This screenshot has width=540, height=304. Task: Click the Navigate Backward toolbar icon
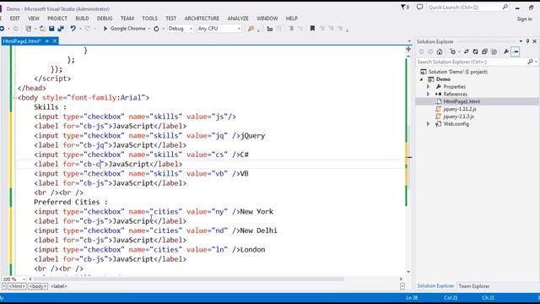[2, 29]
